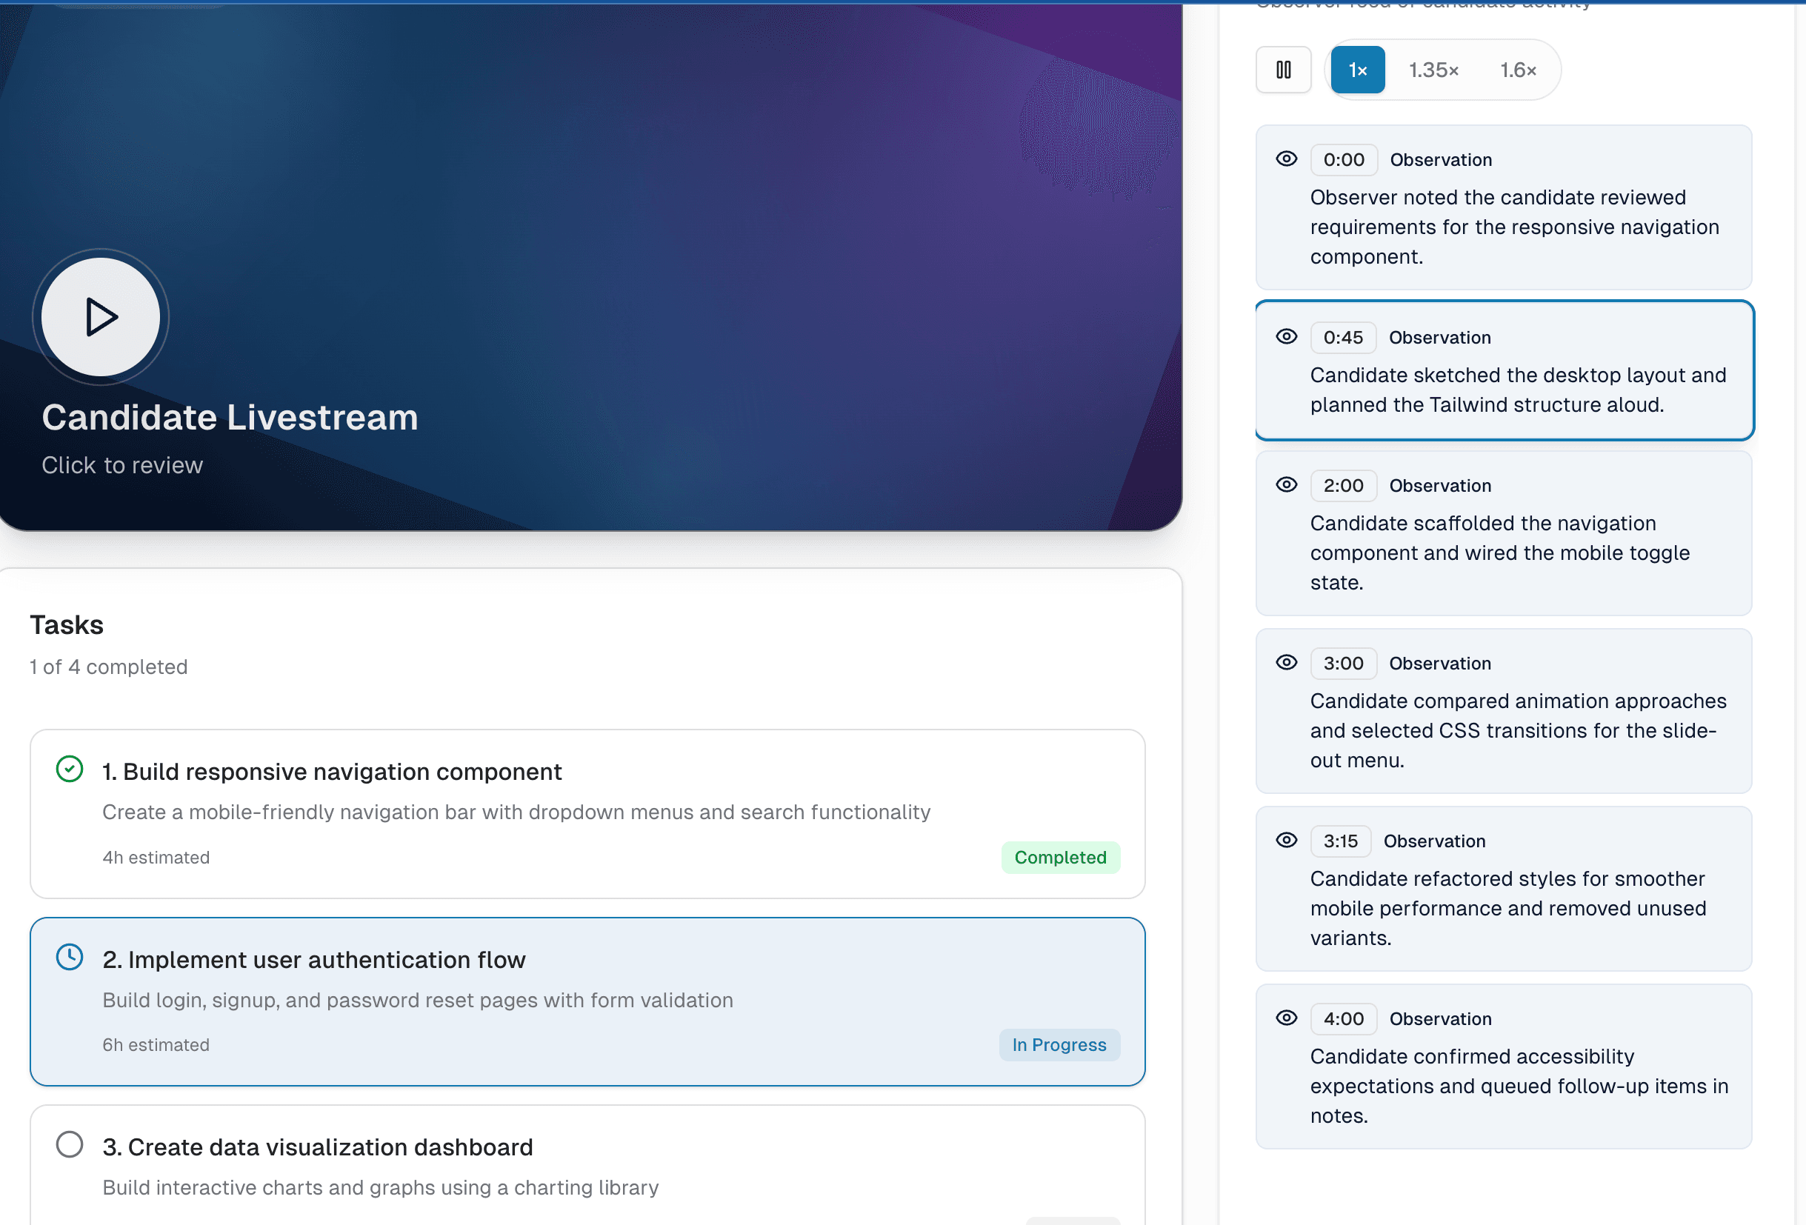This screenshot has height=1225, width=1806.
Task: Click the eye icon on 4:00 observation
Action: coord(1286,1018)
